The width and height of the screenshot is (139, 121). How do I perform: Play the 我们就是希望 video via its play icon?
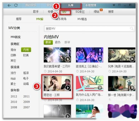[68, 59]
